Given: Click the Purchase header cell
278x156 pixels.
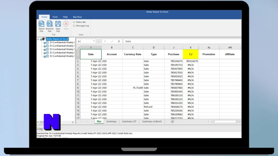Looking at the screenshot, I should click(x=173, y=54).
